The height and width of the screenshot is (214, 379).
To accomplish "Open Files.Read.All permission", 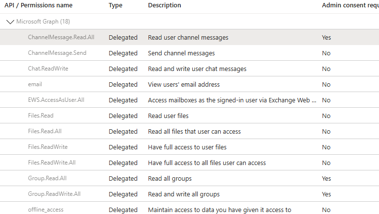I will click(x=45, y=131).
